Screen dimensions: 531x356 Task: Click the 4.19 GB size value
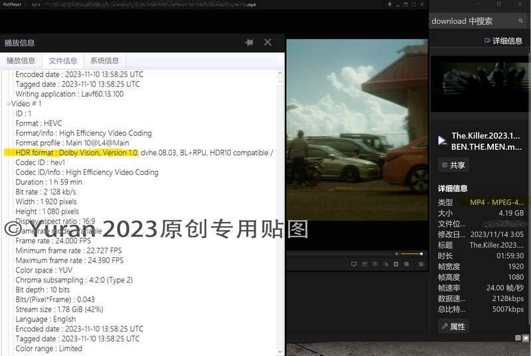[x=511, y=213]
